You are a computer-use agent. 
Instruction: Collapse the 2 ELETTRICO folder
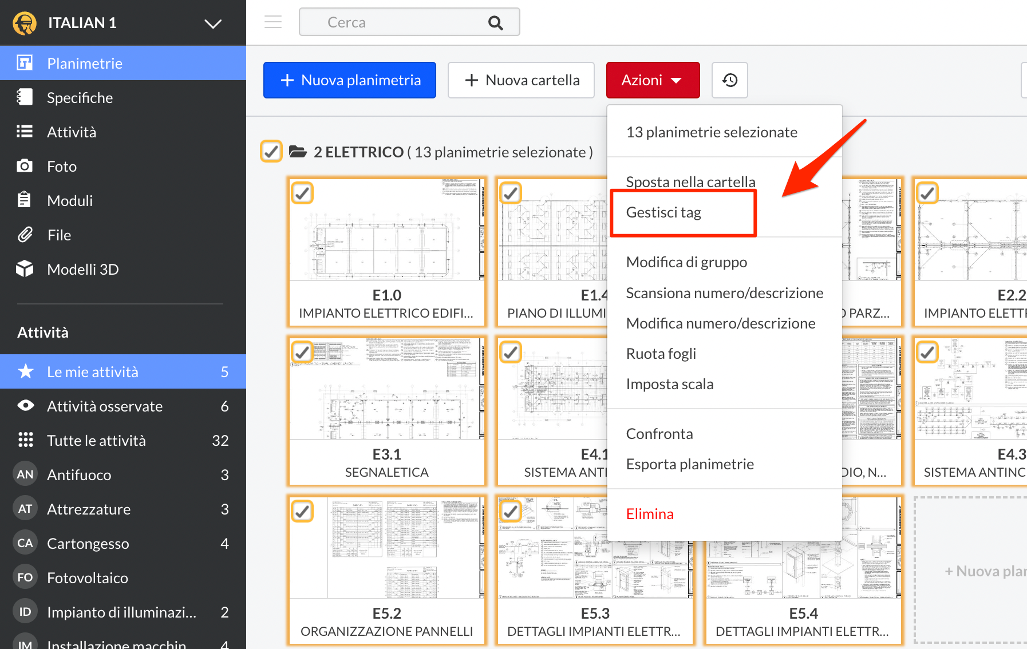coord(298,152)
